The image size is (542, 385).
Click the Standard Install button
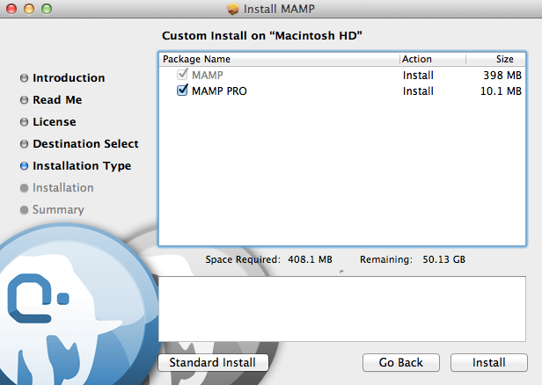point(213,362)
